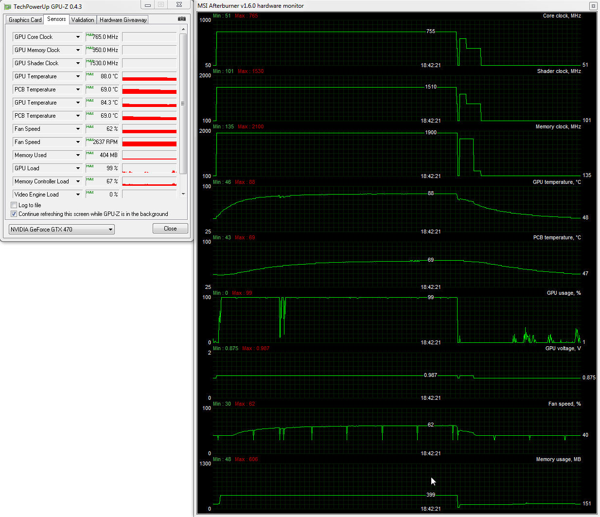The image size is (600, 517).
Task: Click the Close button in GPU-Z
Action: pos(170,229)
